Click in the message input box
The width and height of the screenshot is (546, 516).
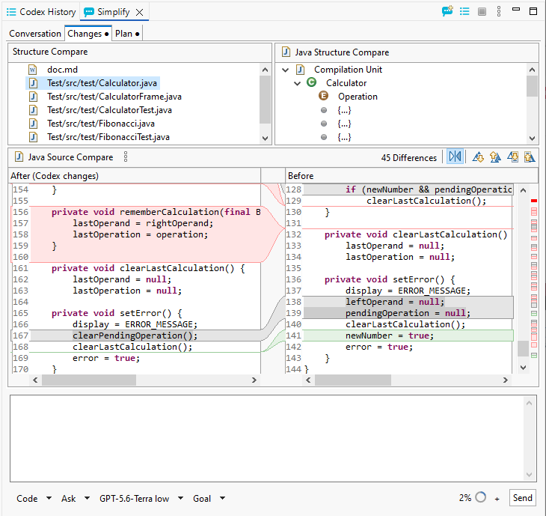(267, 438)
